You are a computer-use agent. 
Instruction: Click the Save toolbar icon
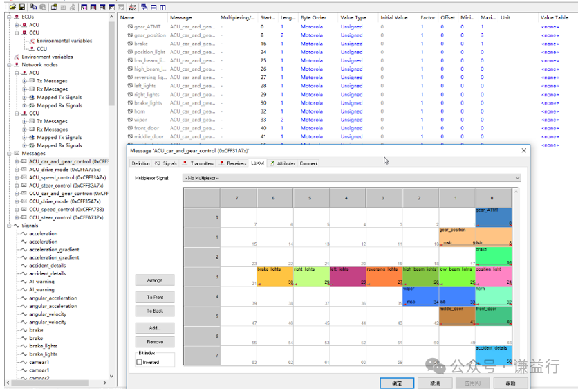tap(21, 7)
